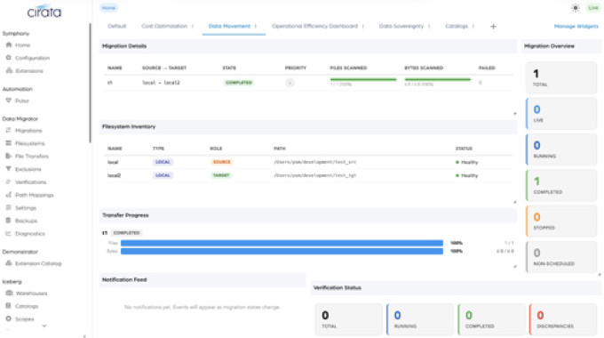Click the sidebar vertical scrollbar
The image size is (604, 338).
pyautogui.click(x=90, y=83)
